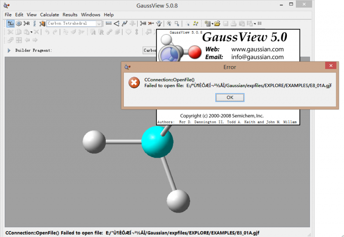
Task: Pick the click-select atoms tool
Action: point(169,23)
